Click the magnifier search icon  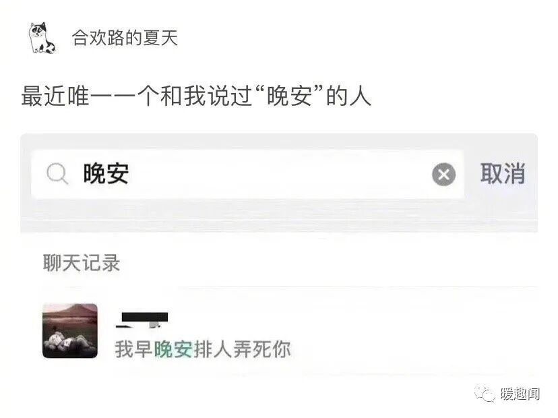click(57, 174)
